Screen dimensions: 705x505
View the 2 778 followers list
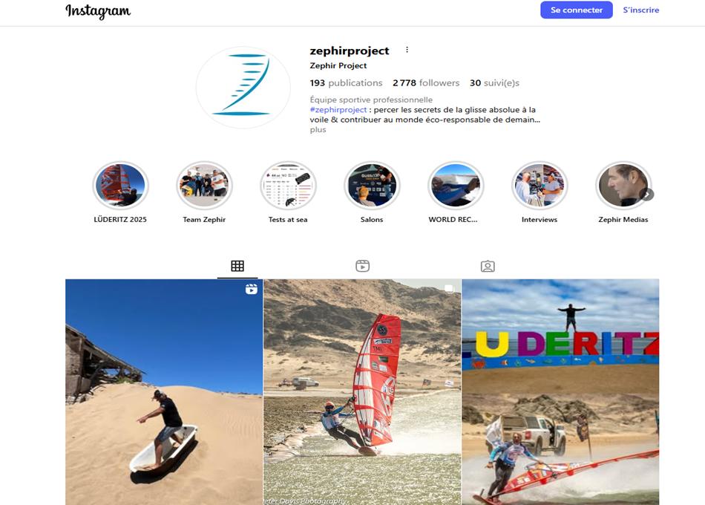pos(426,83)
